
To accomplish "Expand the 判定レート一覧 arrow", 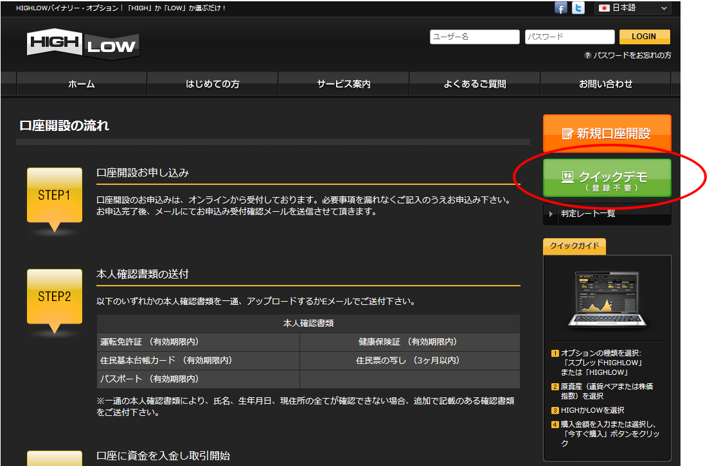I will tap(551, 214).
